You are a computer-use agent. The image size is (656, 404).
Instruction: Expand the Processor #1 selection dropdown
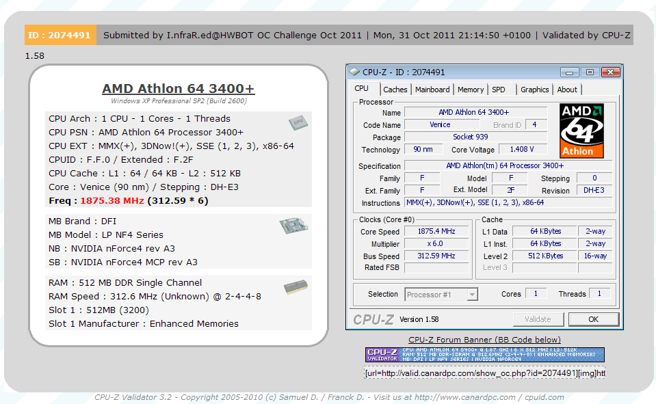[472, 295]
